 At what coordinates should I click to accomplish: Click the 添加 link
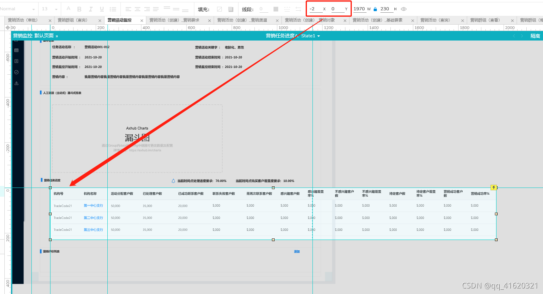297,251
